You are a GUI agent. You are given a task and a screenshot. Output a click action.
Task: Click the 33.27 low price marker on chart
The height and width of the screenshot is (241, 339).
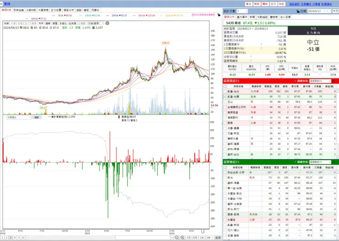click(x=43, y=108)
